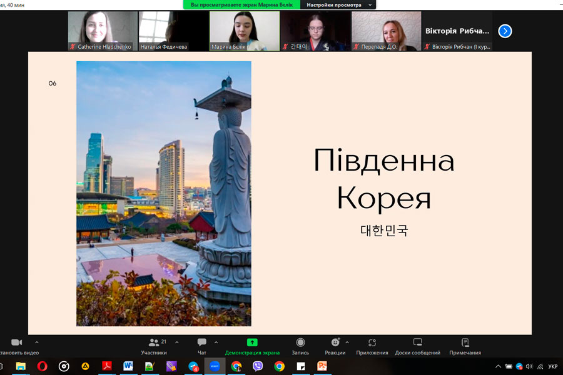Open Telegram from the taskbar
Image resolution: width=563 pixels, height=375 pixels.
coord(194,366)
